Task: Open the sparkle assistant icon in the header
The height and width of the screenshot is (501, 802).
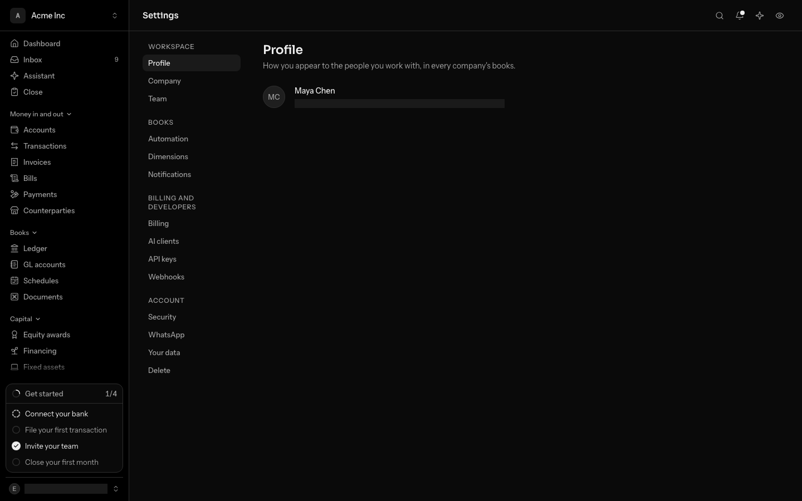Action: [x=760, y=16]
